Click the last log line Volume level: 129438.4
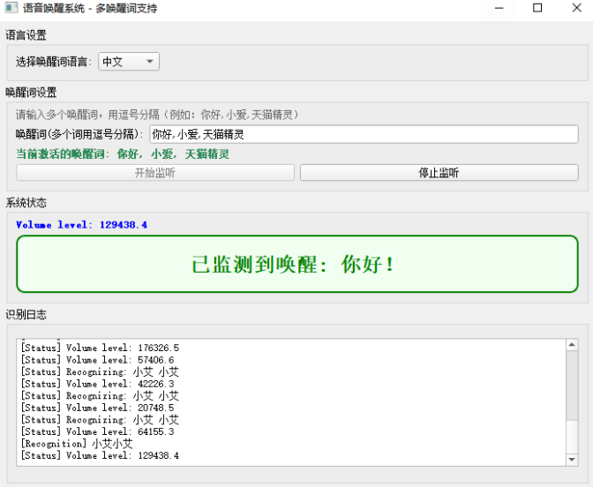Viewport: 593px width, 487px height. tap(100, 455)
